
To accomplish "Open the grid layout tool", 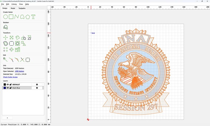I will point(17,49).
